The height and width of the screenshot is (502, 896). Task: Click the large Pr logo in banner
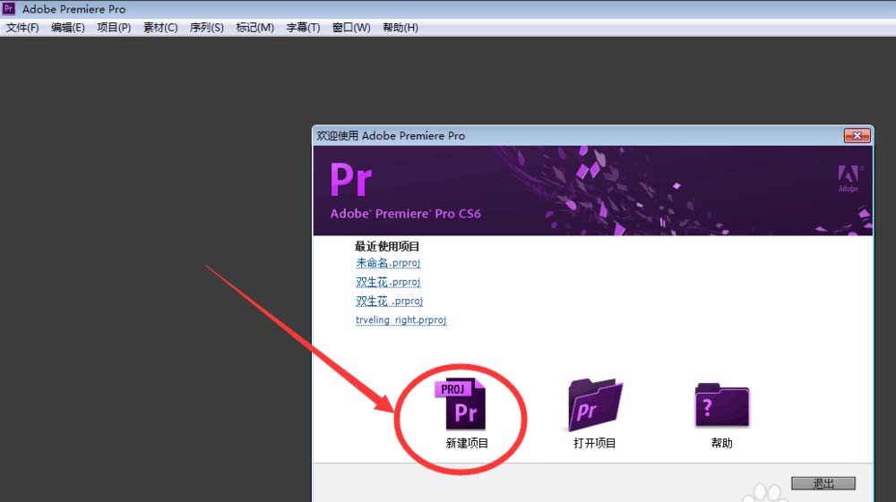pyautogui.click(x=351, y=180)
